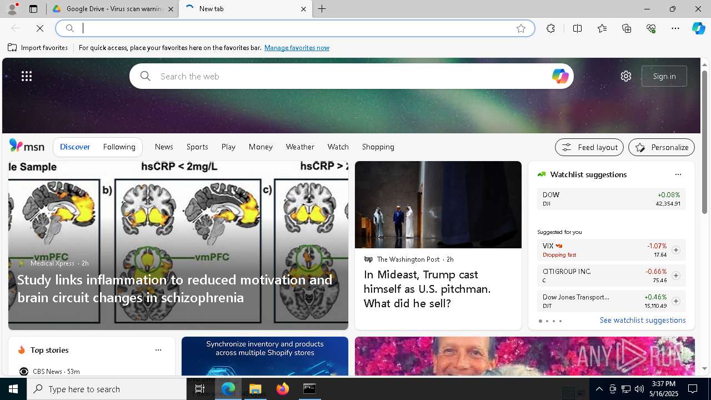Image resolution: width=711 pixels, height=400 pixels.
Task: Open See watchlist suggestions link
Action: tap(643, 320)
